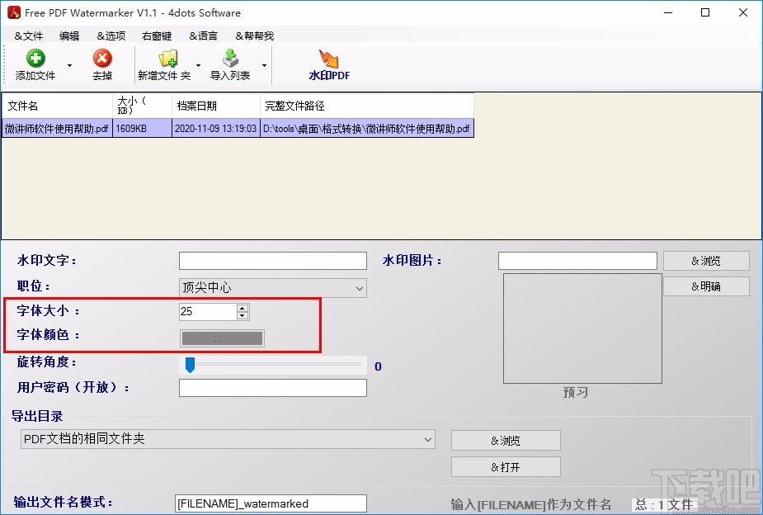Sort by the 档案日期 column header
The height and width of the screenshot is (515, 763).
(x=216, y=106)
